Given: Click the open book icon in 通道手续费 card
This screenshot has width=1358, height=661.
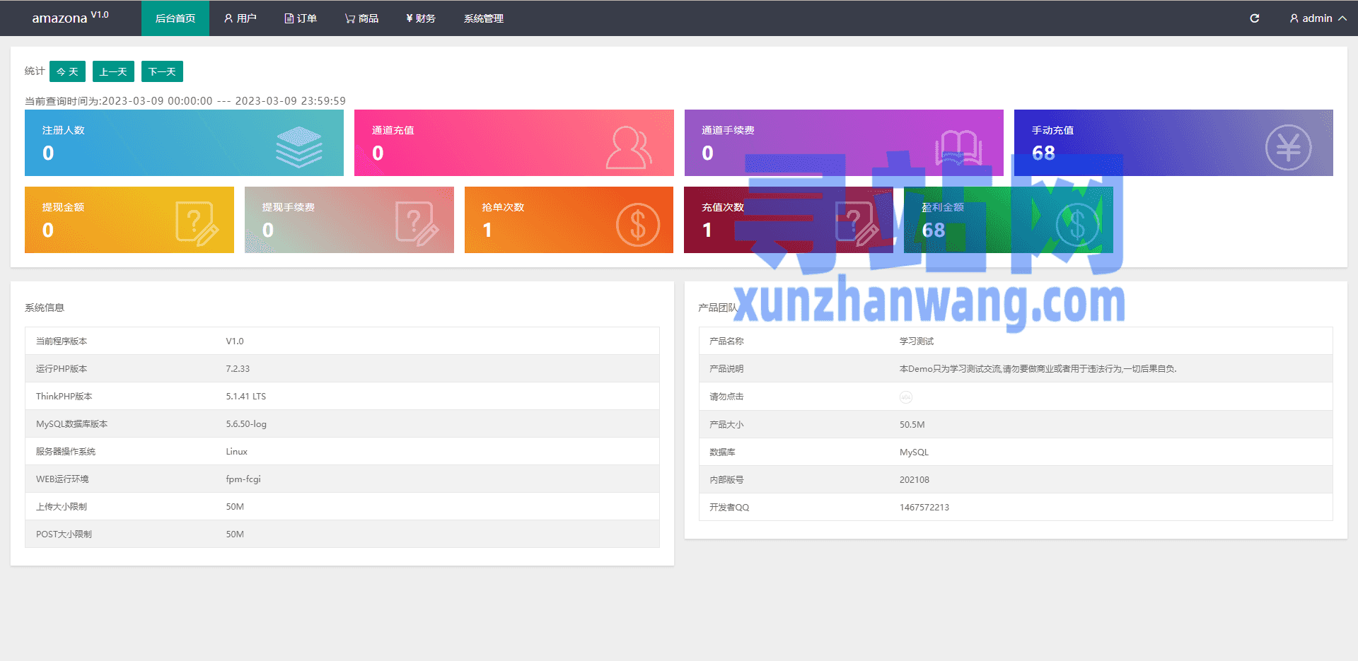Looking at the screenshot, I should click(x=958, y=147).
